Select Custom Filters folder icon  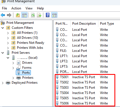(8, 28)
